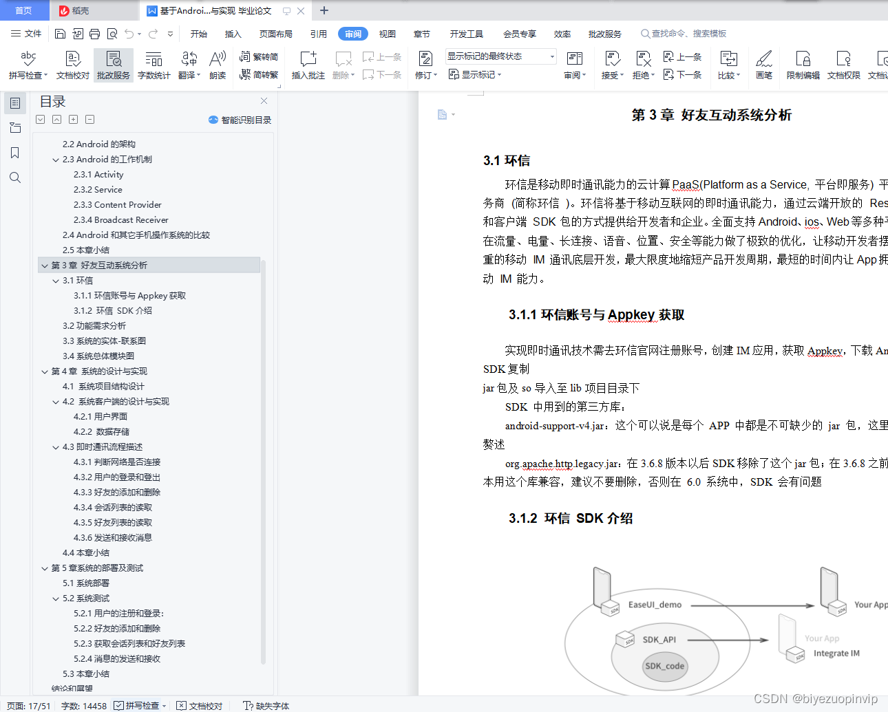Screen dimensions: 888x712
Task: Collapse the 4.3 即时通讯流程描述 node
Action: click(x=56, y=447)
